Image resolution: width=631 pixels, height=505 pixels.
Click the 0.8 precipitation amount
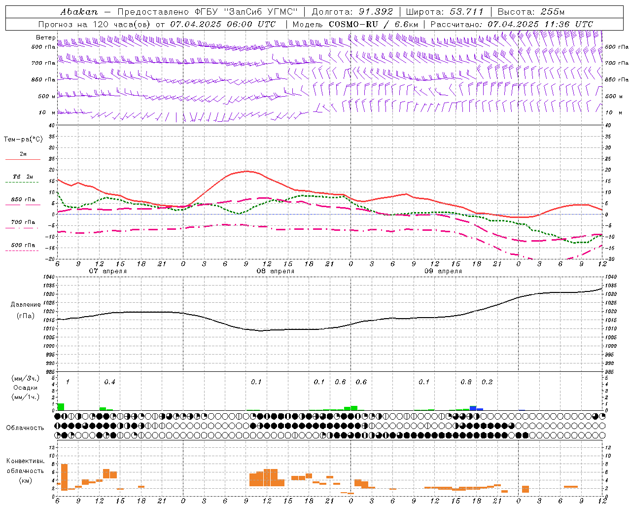pyautogui.click(x=466, y=382)
